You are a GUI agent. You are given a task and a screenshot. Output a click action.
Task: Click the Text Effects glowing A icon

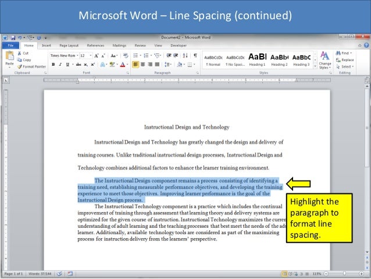[x=102, y=65]
